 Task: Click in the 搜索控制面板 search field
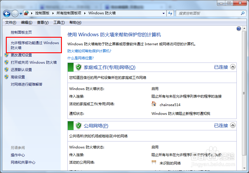(x=208, y=13)
